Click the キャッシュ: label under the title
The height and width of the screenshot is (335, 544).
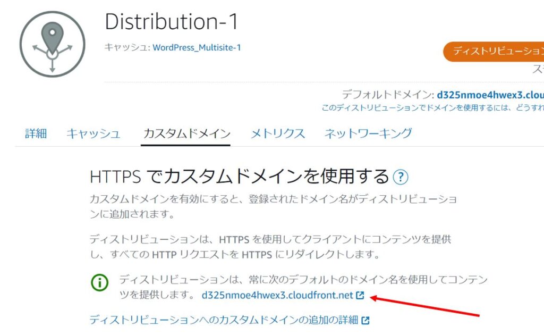coord(127,48)
